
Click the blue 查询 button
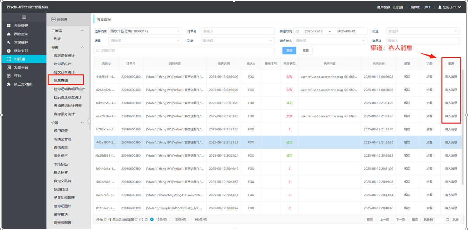click(x=289, y=51)
